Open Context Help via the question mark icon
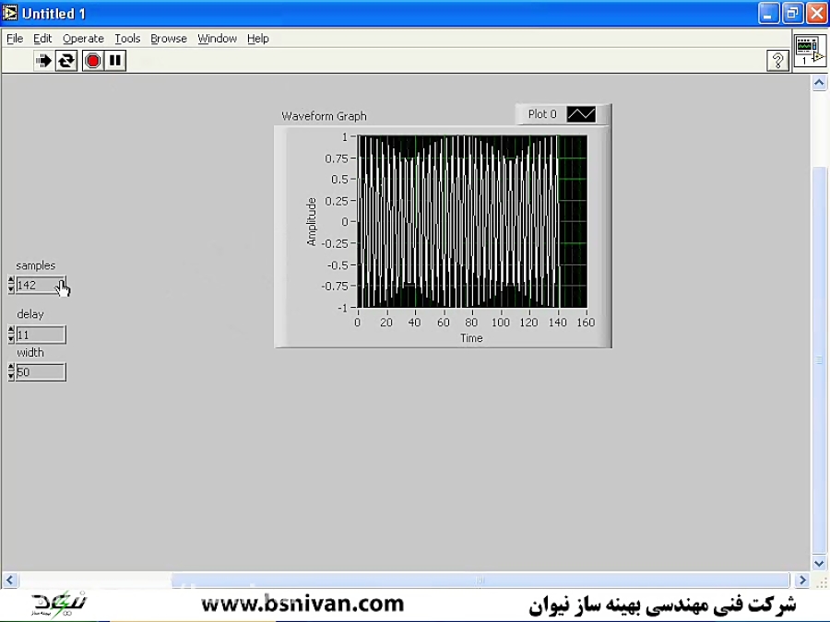The width and height of the screenshot is (830, 622). click(x=777, y=61)
